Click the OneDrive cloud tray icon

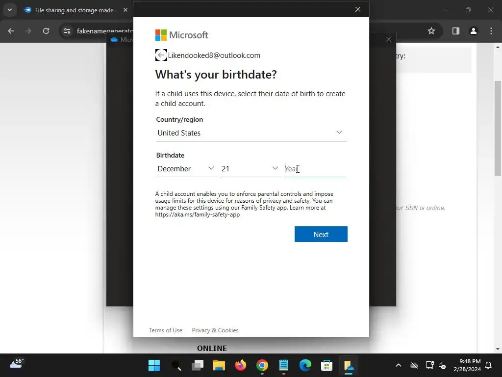(414, 365)
